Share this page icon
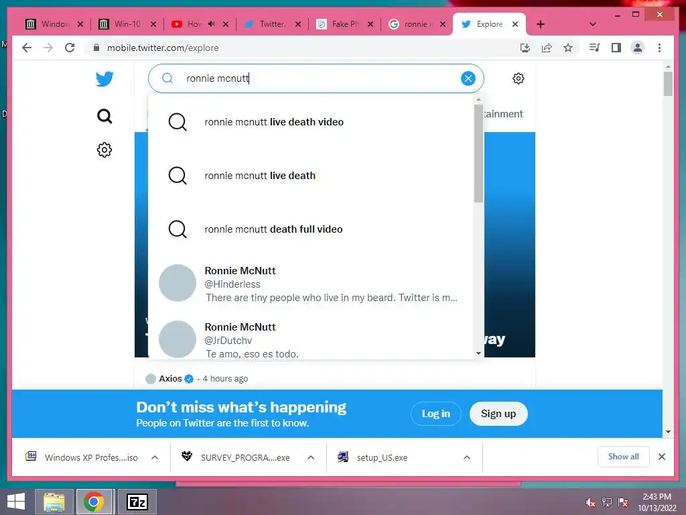Image resolution: width=686 pixels, height=515 pixels. click(547, 48)
